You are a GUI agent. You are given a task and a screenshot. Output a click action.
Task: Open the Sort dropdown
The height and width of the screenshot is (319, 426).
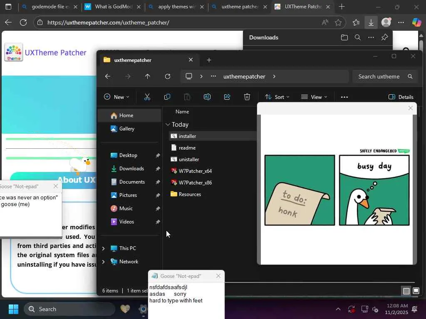click(277, 97)
